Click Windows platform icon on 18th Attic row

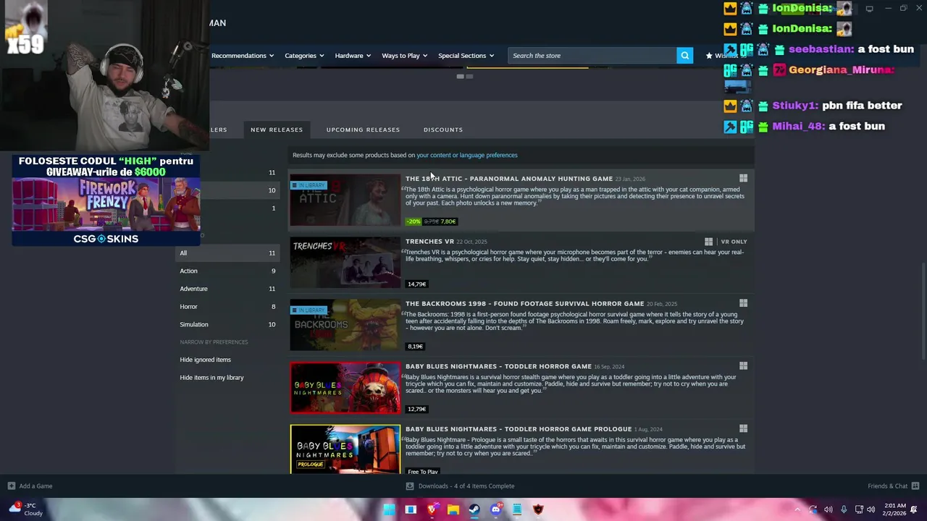[743, 178]
